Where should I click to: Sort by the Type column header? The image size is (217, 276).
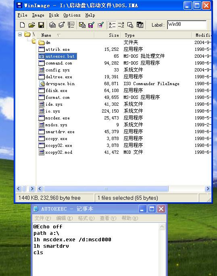tap(156, 35)
